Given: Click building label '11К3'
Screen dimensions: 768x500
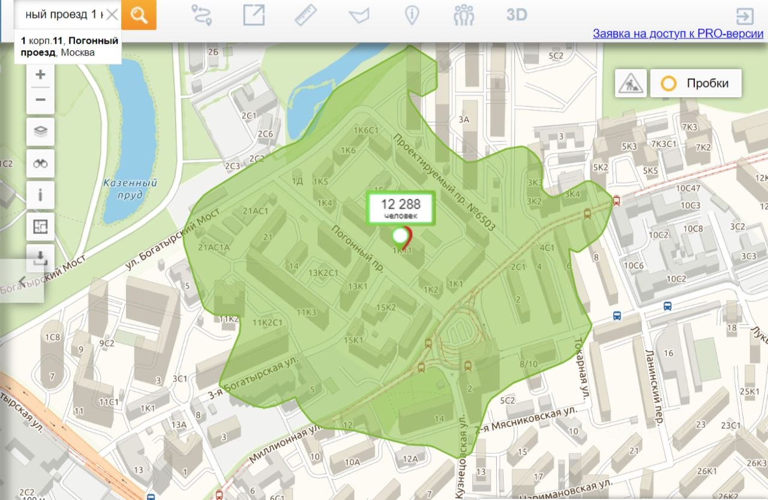Looking at the screenshot, I should [x=307, y=312].
